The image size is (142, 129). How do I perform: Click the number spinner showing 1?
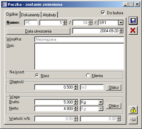[65, 23]
